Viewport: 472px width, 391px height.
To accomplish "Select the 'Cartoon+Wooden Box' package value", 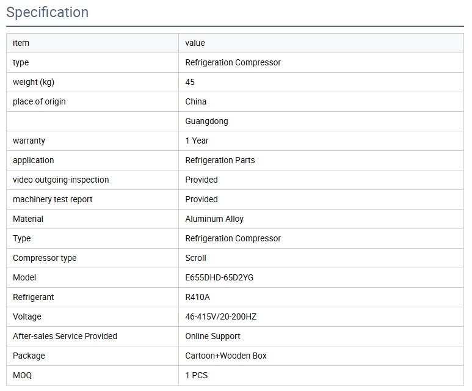I will [226, 356].
